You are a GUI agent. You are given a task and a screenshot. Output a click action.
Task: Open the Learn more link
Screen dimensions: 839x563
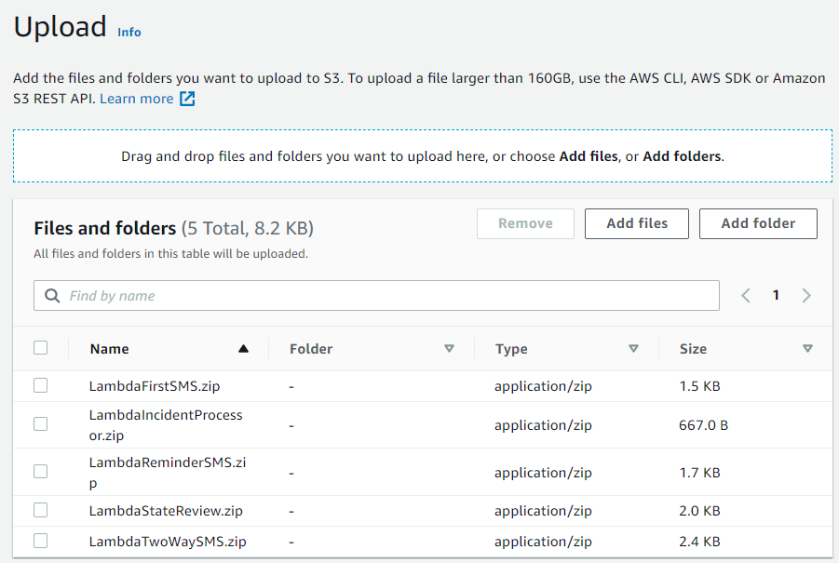click(136, 99)
